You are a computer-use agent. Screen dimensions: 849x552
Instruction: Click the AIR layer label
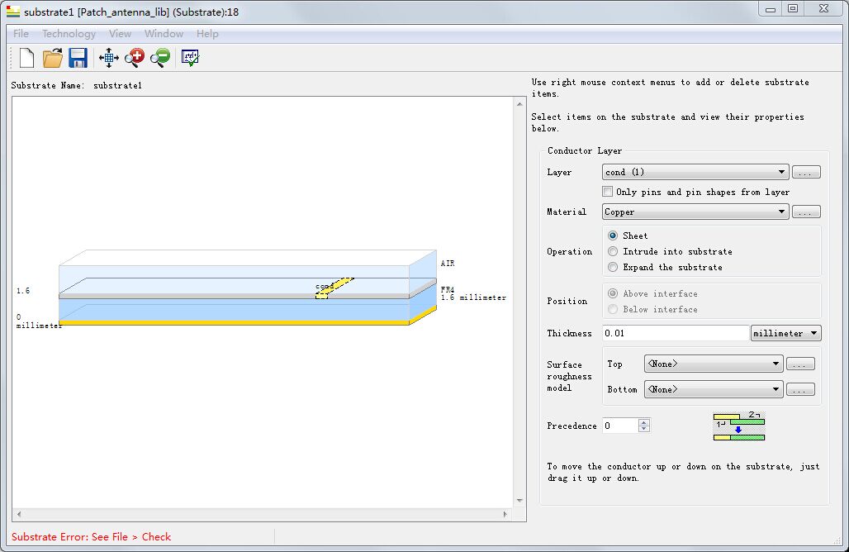point(448,264)
